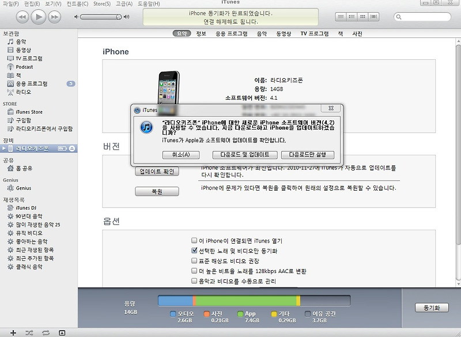Switch to album list view icon

pos(352,17)
